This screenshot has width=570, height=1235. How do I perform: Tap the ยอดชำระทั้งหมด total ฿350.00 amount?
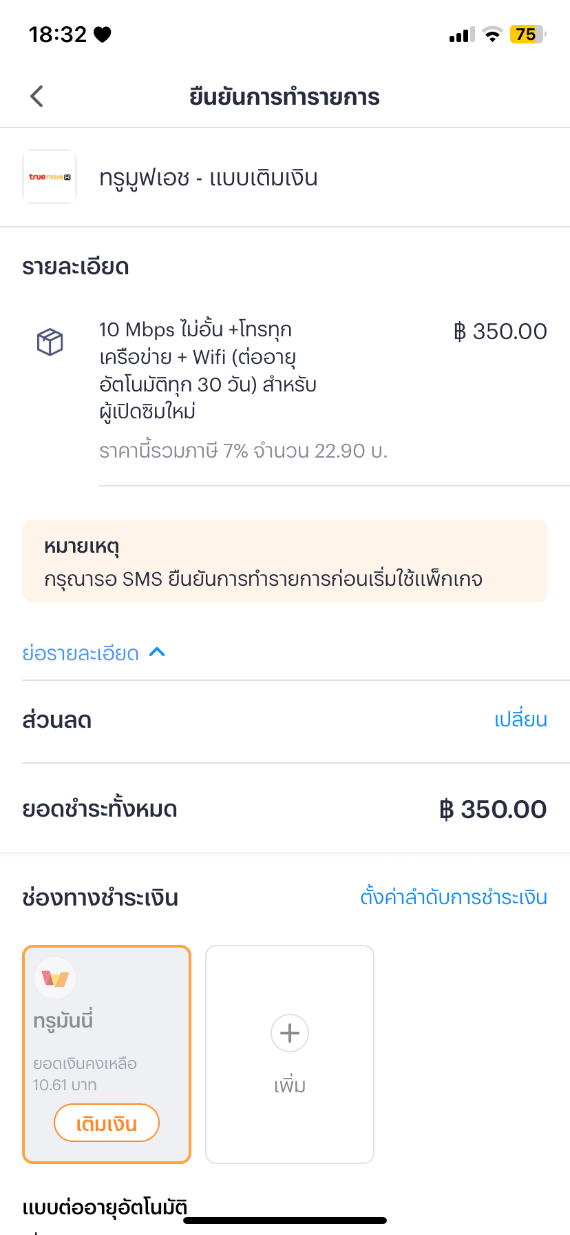493,809
